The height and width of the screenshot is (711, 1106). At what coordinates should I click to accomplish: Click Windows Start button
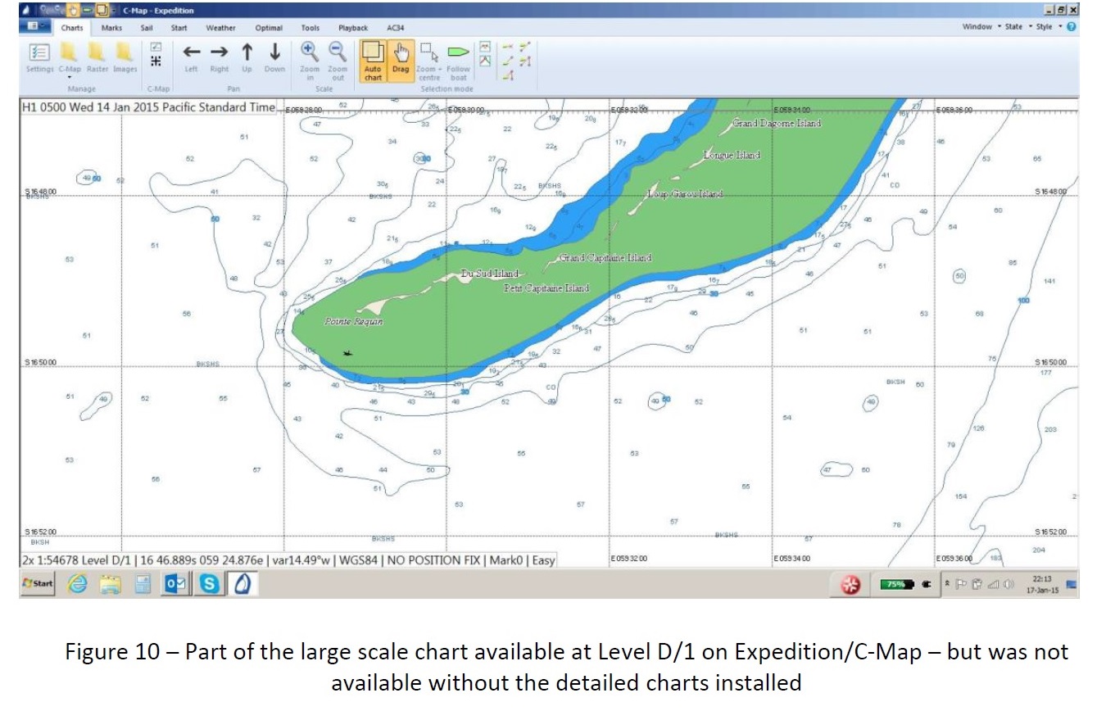point(38,584)
